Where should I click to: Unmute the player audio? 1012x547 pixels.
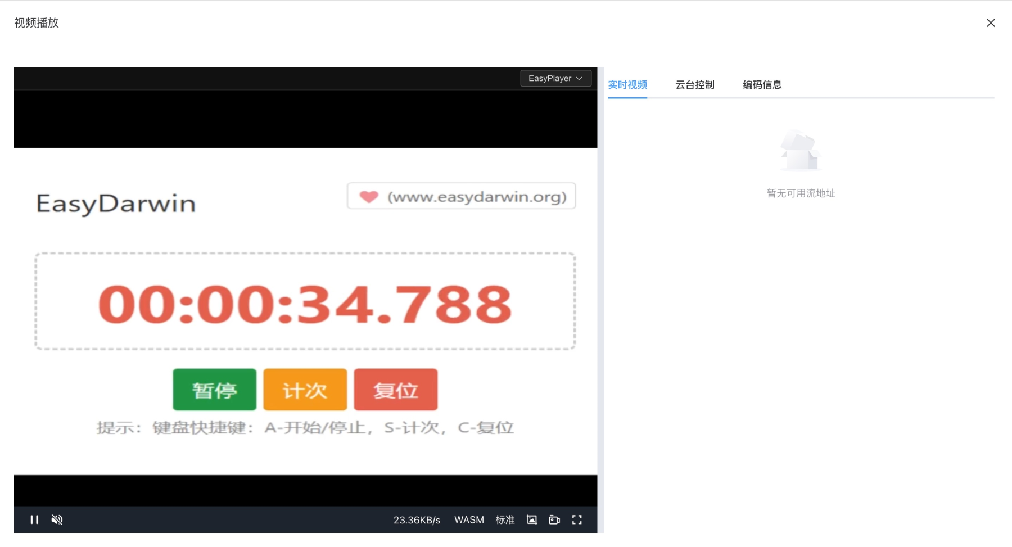tap(57, 519)
